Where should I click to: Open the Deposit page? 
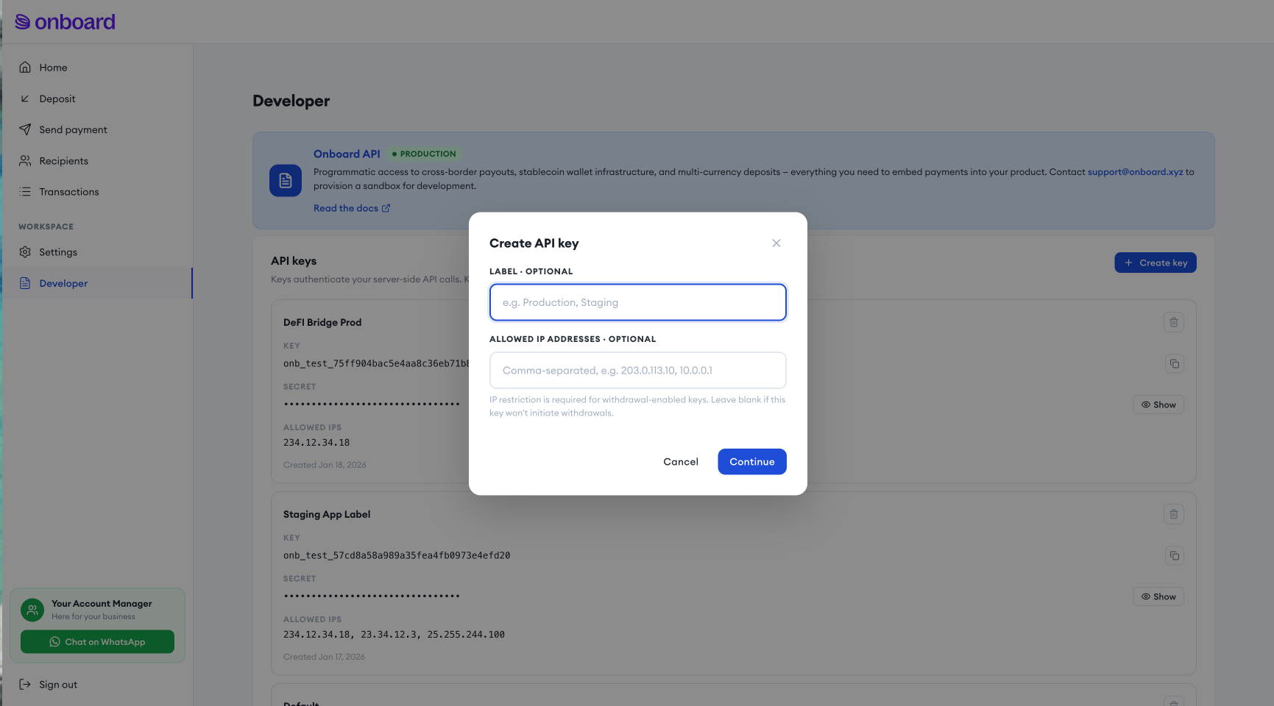coord(96,99)
